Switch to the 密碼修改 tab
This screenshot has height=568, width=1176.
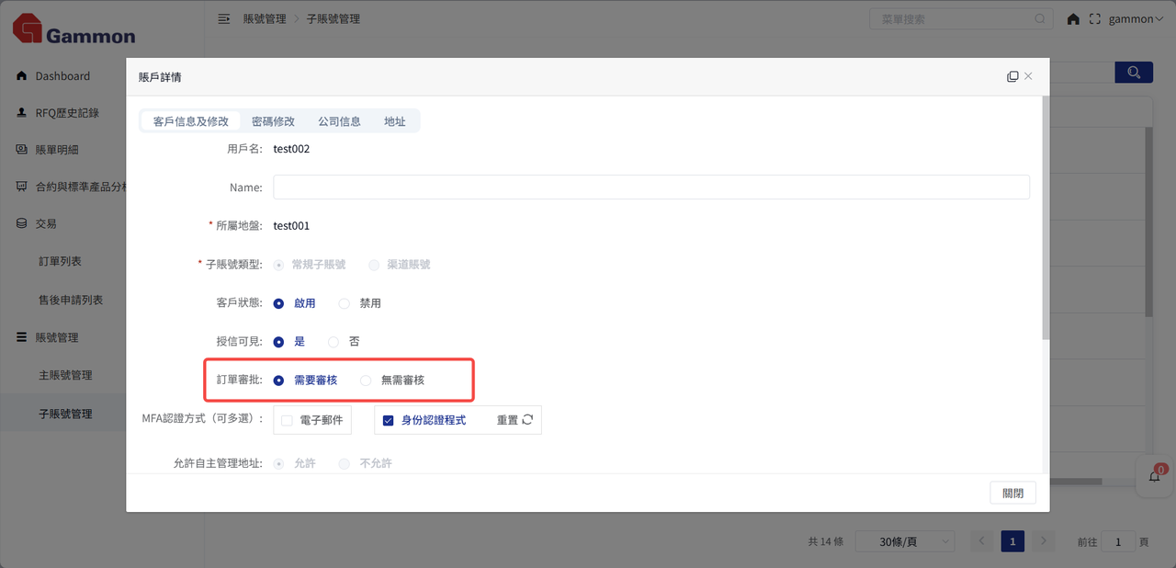pyautogui.click(x=273, y=121)
